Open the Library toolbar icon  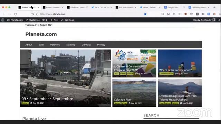click(174, 14)
